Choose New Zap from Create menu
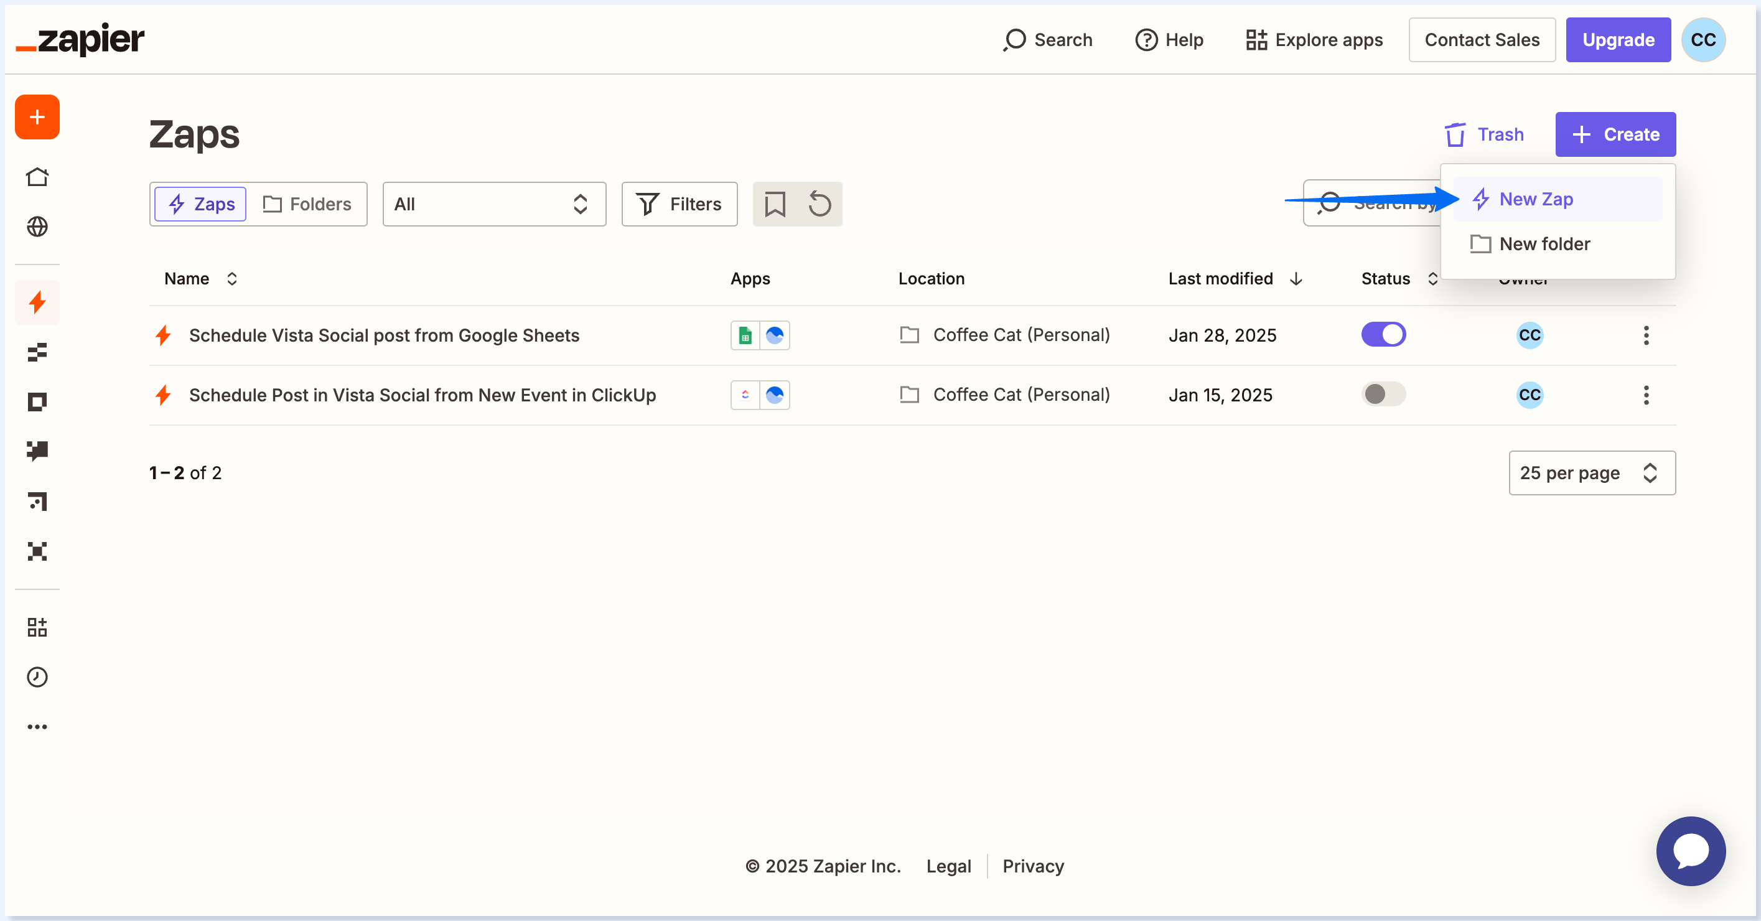The image size is (1761, 921). 1558,199
